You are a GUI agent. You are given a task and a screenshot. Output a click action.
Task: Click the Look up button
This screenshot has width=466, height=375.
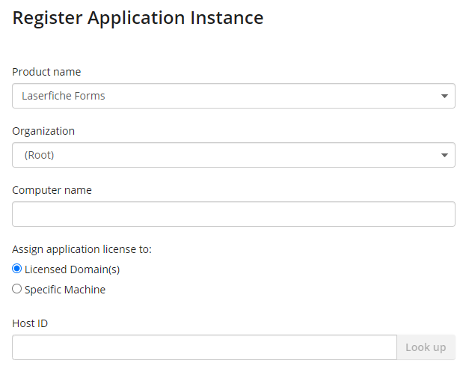pos(426,347)
